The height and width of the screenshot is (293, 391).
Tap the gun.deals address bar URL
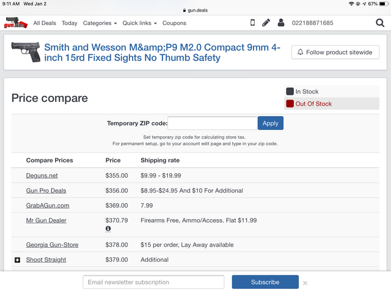point(195,10)
